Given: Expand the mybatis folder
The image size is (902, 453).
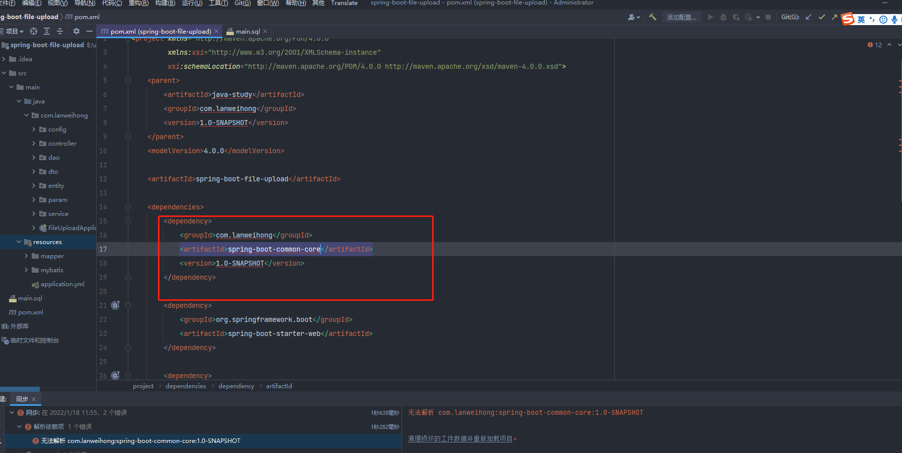Looking at the screenshot, I should coord(26,270).
